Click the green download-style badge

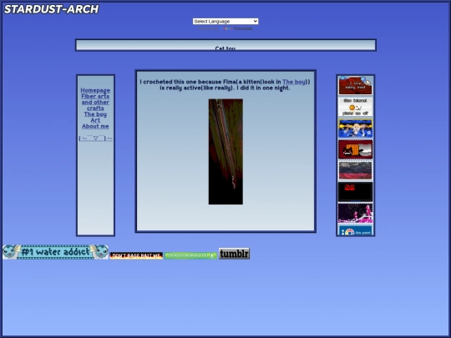190,255
